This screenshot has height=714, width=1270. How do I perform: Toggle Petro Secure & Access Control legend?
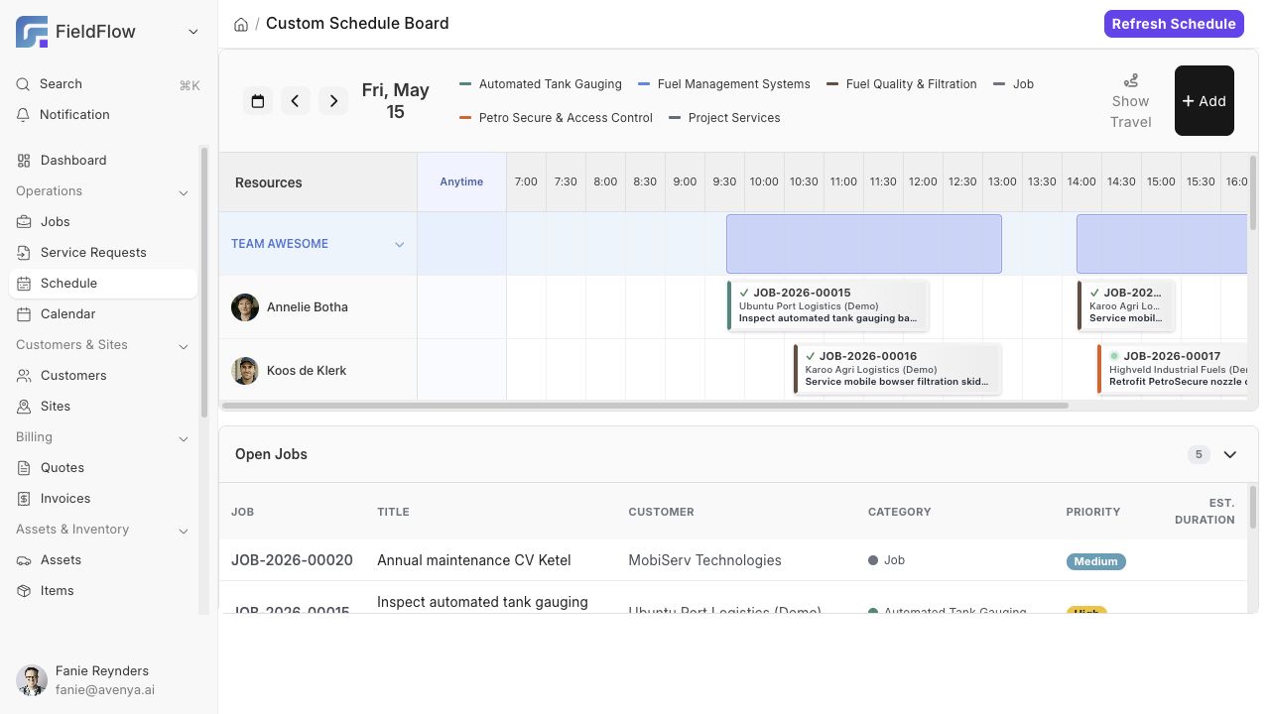tap(556, 118)
